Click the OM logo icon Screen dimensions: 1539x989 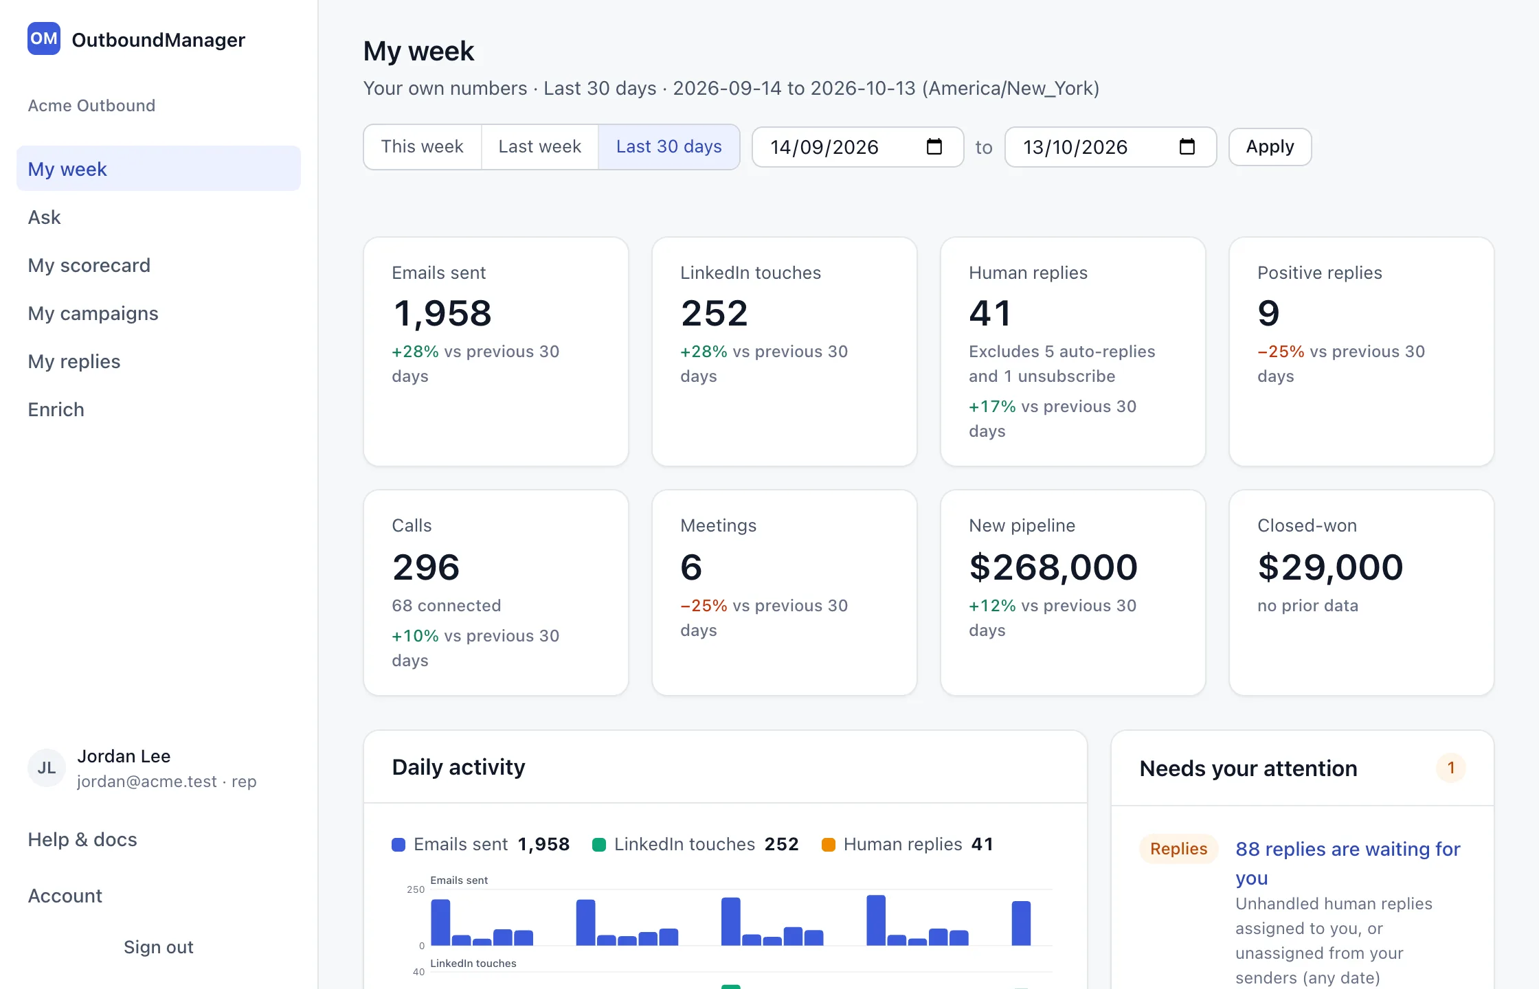[44, 38]
